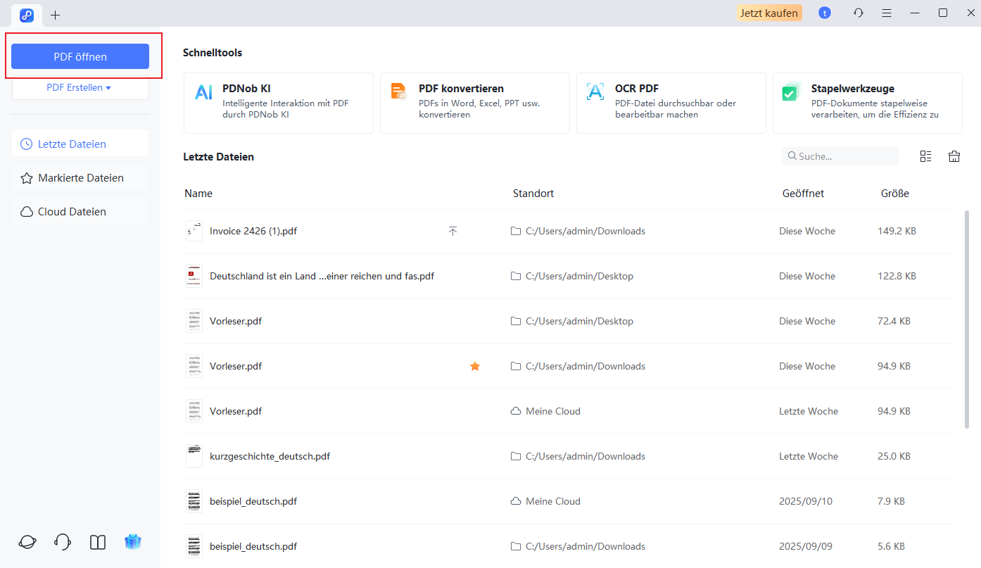
Task: Click the planet icon in bottom sidebar
Action: [x=27, y=541]
